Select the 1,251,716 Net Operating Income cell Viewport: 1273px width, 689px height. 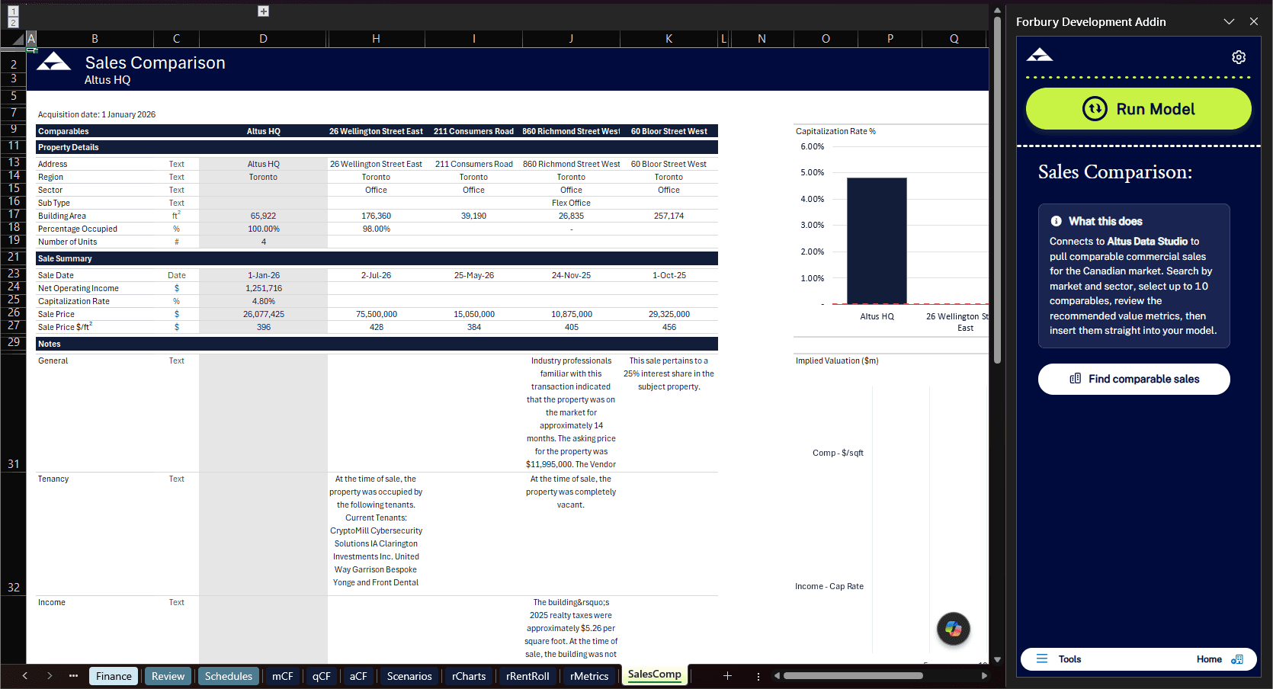click(x=264, y=288)
